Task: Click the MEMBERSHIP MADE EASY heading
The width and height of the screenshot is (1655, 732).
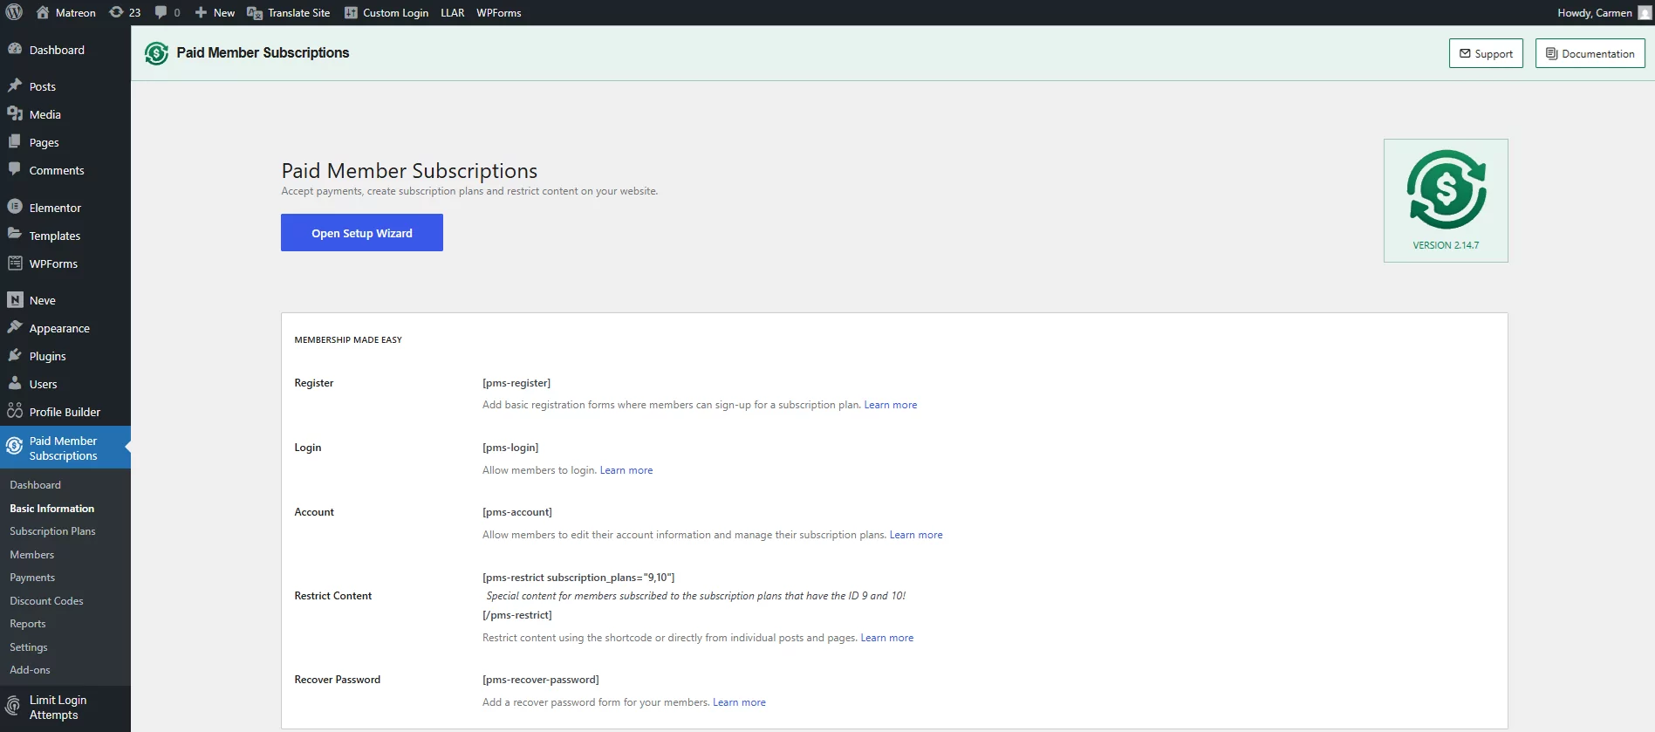Action: [x=348, y=340]
